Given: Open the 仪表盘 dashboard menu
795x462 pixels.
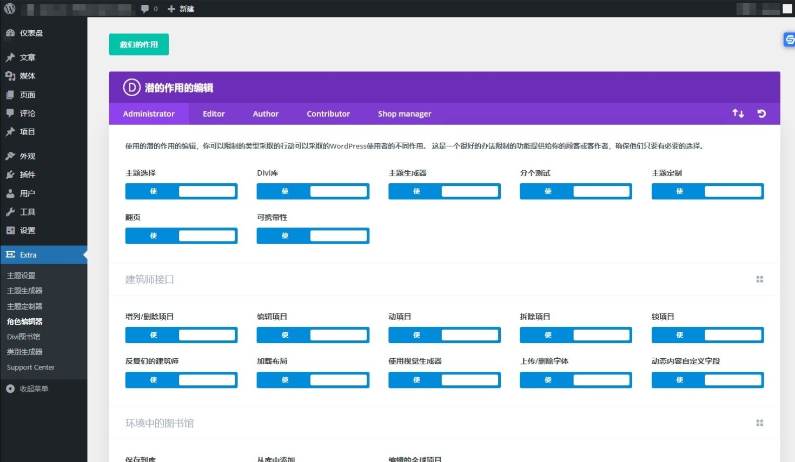Looking at the screenshot, I should 43,33.
